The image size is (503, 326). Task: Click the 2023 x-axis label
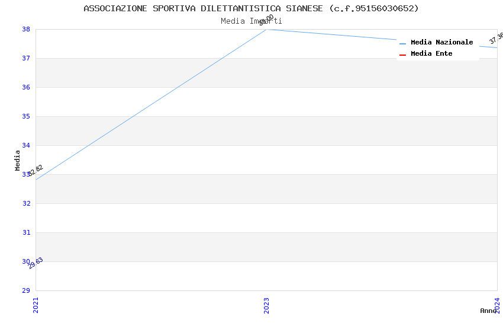(266, 305)
